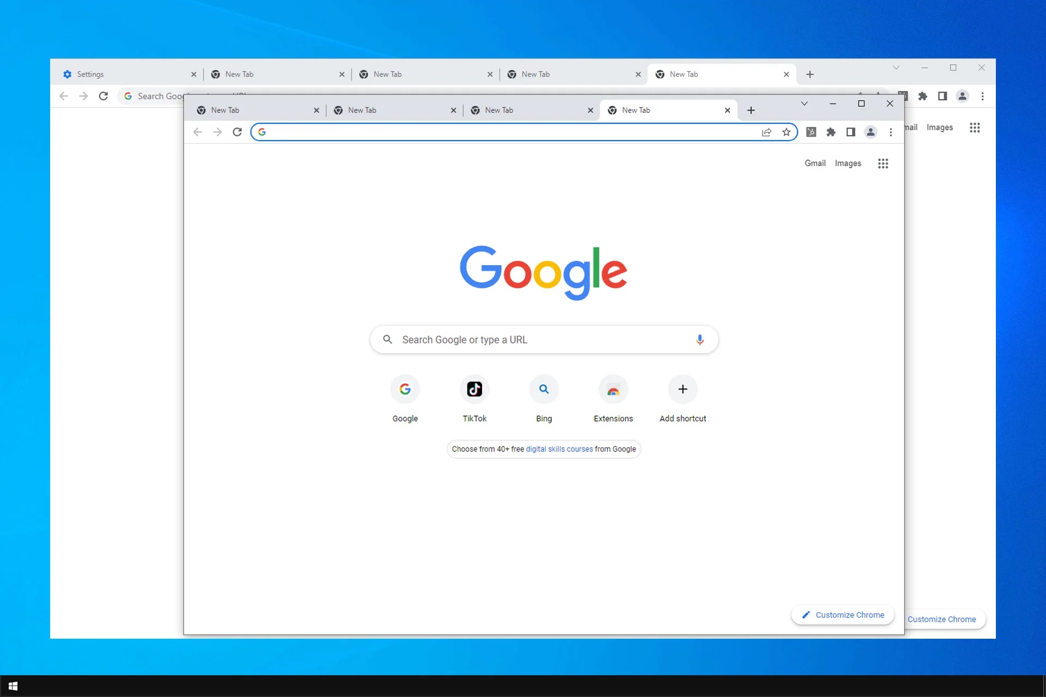Click the Bing shortcut icon
Screen dimensions: 1046x697
pyautogui.click(x=544, y=389)
